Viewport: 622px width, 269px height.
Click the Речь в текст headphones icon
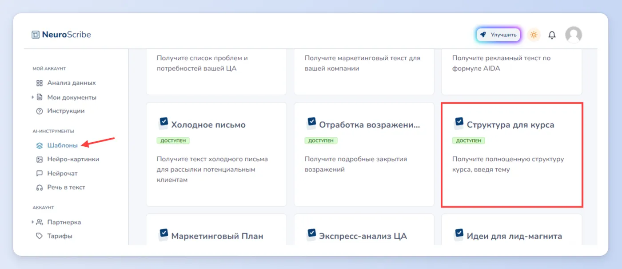tap(39, 187)
